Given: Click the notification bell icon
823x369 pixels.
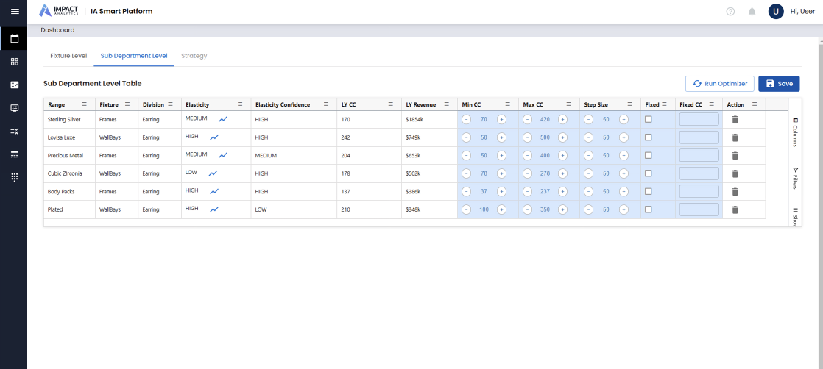Looking at the screenshot, I should (752, 12).
